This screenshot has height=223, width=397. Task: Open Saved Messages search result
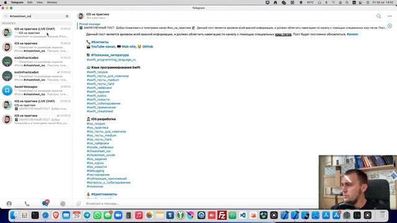pos(36,90)
